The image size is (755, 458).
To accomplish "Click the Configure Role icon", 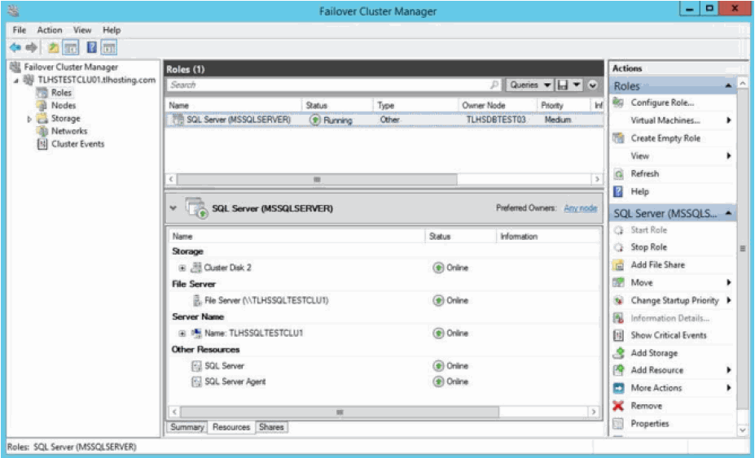I will [618, 103].
